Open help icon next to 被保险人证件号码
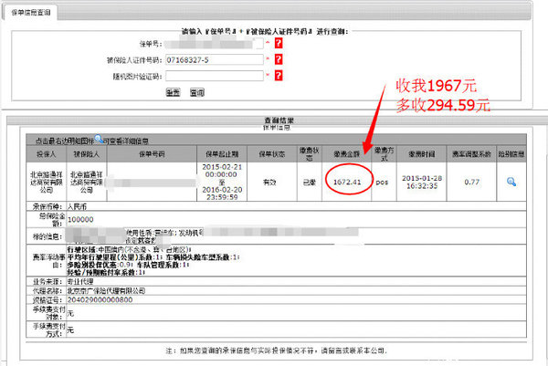 (x=278, y=59)
